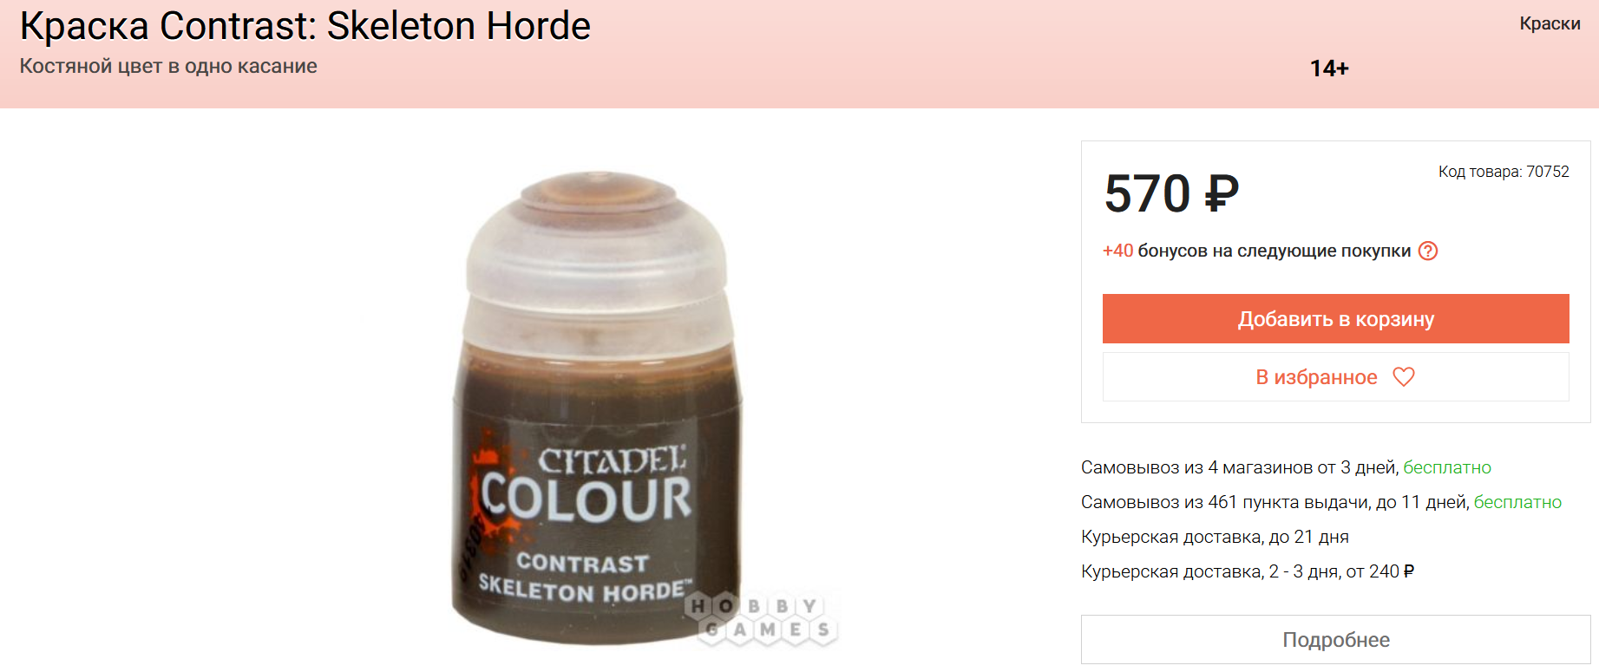The width and height of the screenshot is (1599, 672).
Task: Select the pickup from 4 stores option
Action: (x=1286, y=467)
